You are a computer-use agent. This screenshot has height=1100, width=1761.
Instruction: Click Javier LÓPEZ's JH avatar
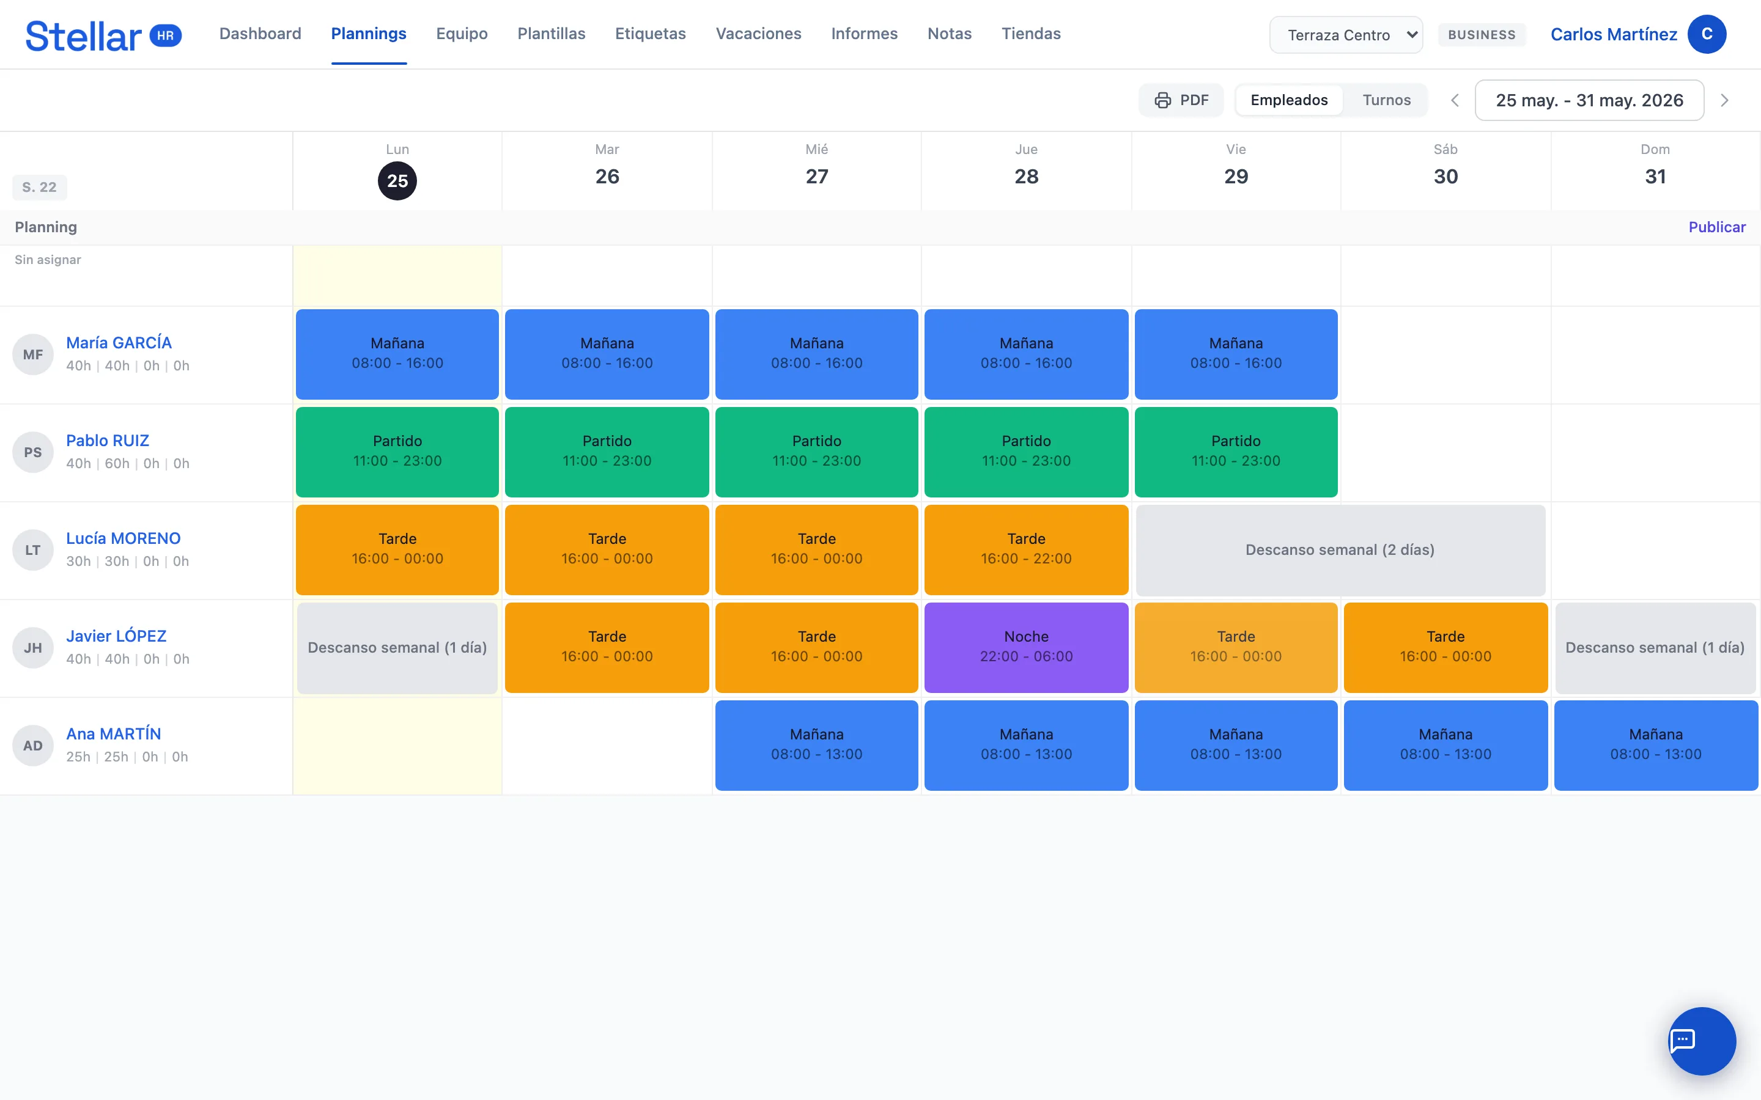pos(33,648)
